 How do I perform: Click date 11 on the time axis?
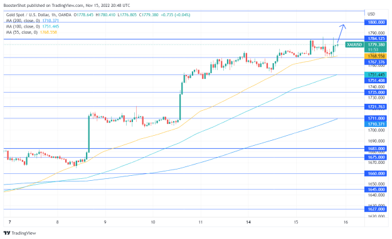201,222
